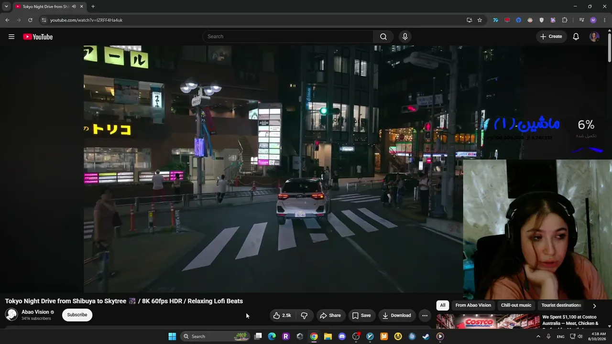Open Steam from the taskbar
612x344 pixels.
426,336
